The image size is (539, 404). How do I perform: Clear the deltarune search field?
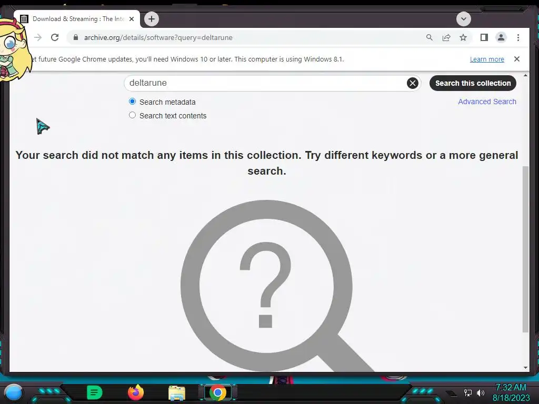(x=413, y=83)
